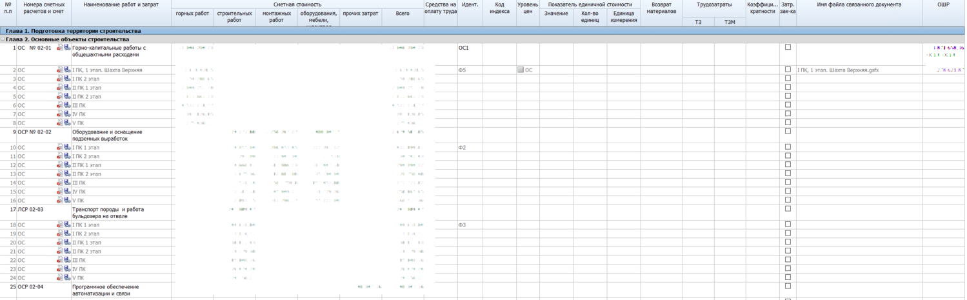Click red document icon in row 3
The image size is (967, 300).
coord(60,79)
